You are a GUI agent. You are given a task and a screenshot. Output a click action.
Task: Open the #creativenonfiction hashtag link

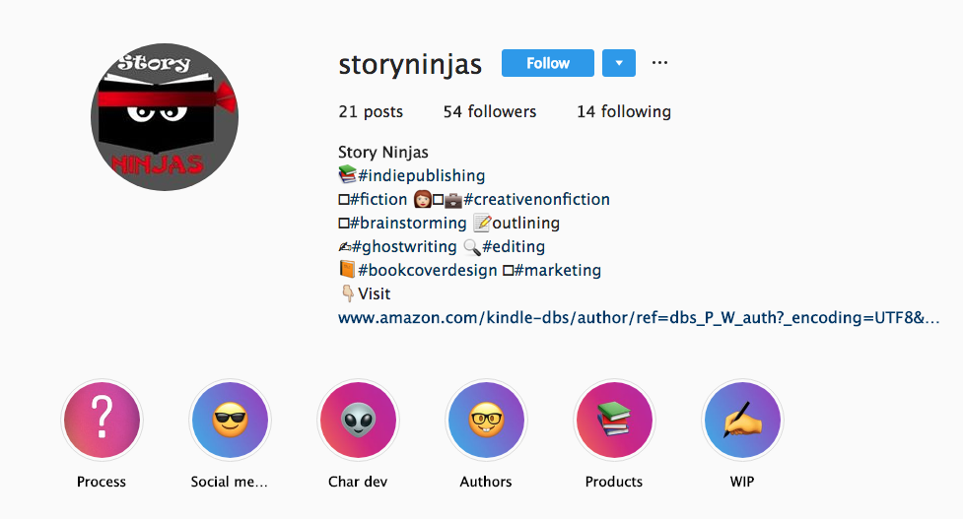(x=537, y=199)
